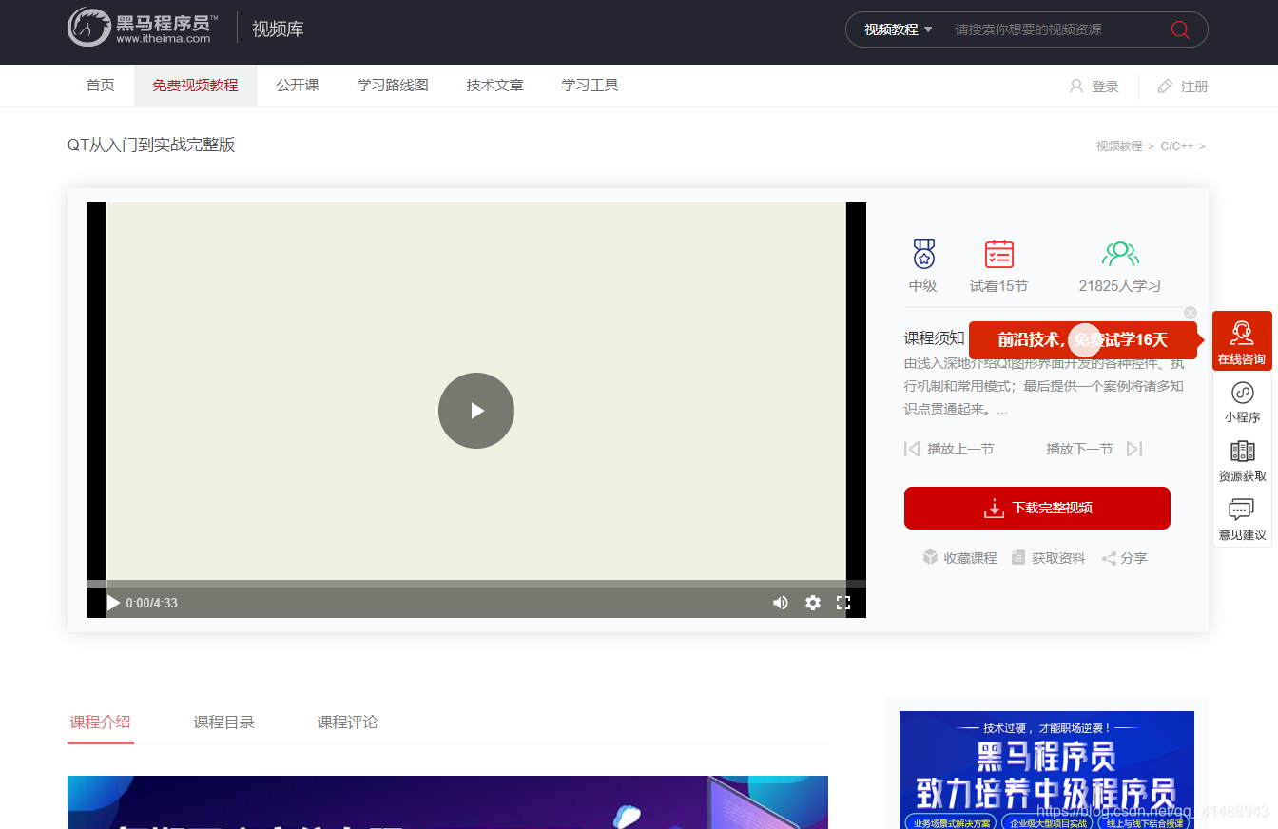Click the 播放上一节 previous icon
Screen dimensions: 1278x829
click(911, 449)
